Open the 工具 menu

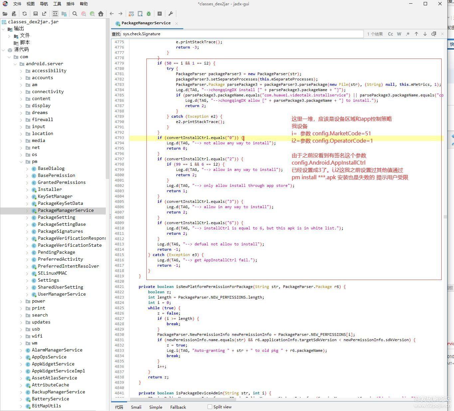57,4
